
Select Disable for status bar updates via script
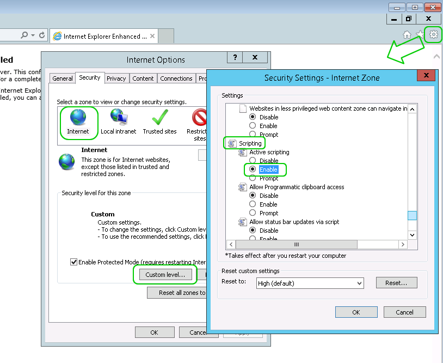[253, 231]
